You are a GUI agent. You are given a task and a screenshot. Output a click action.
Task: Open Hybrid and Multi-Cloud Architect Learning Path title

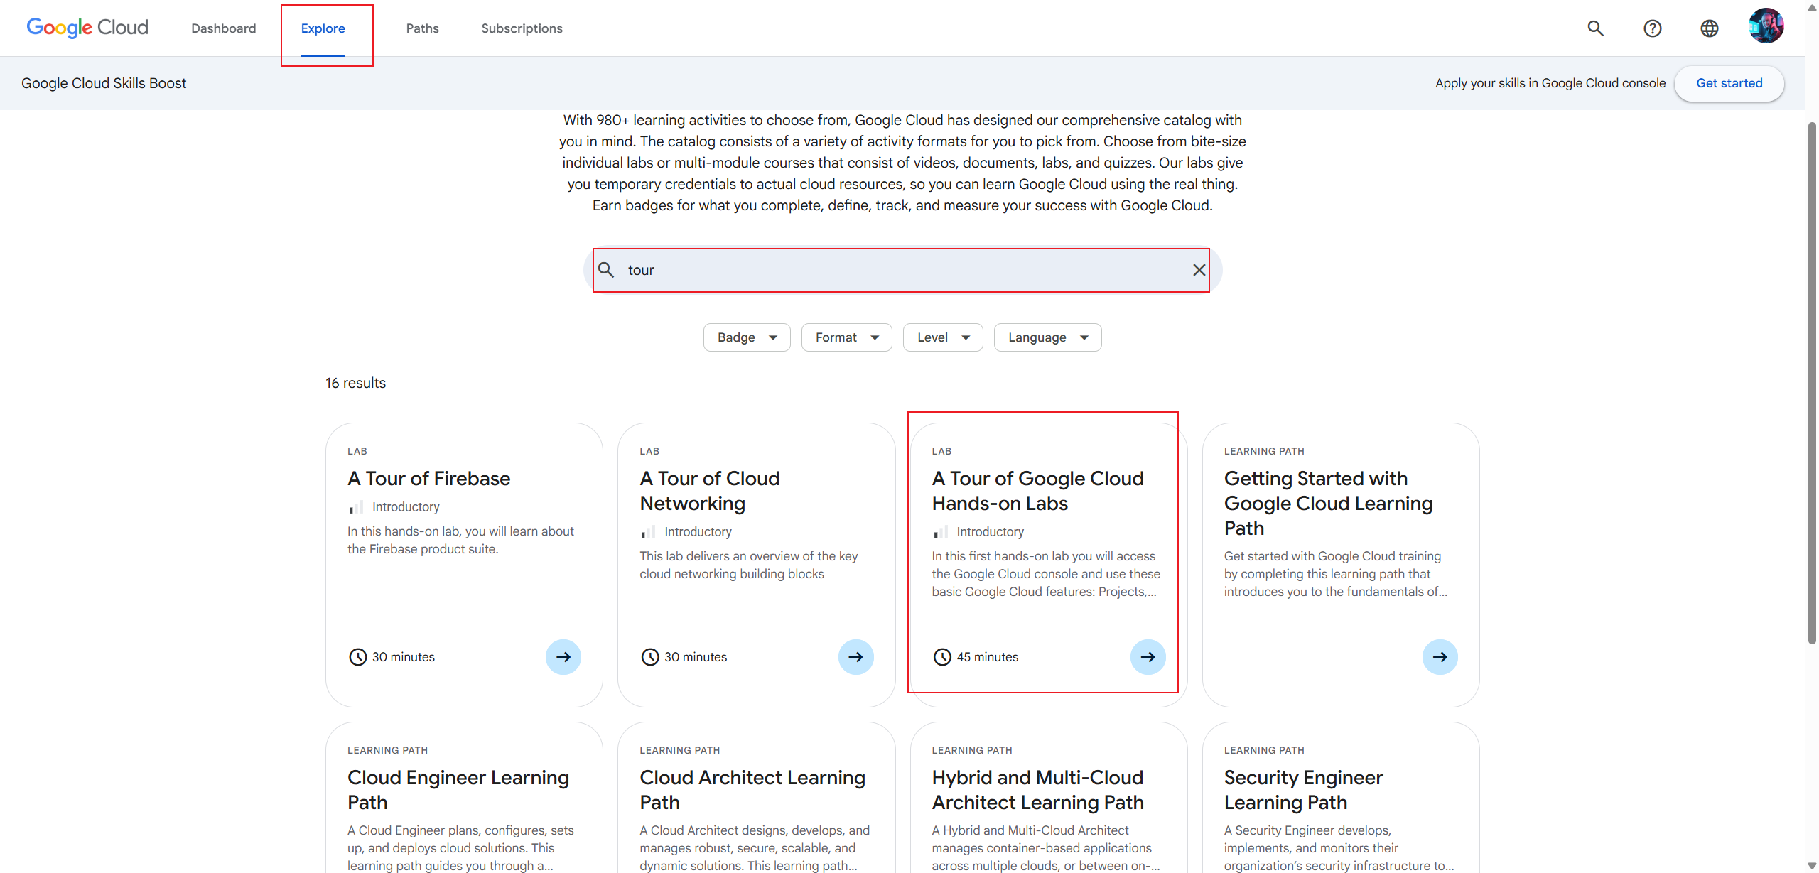point(1038,790)
